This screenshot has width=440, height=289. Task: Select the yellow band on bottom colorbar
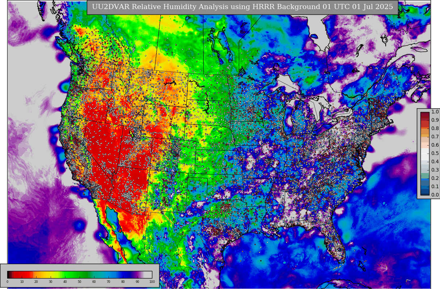(50, 275)
